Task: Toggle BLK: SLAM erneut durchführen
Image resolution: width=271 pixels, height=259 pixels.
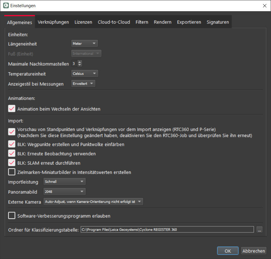Action: point(12,163)
